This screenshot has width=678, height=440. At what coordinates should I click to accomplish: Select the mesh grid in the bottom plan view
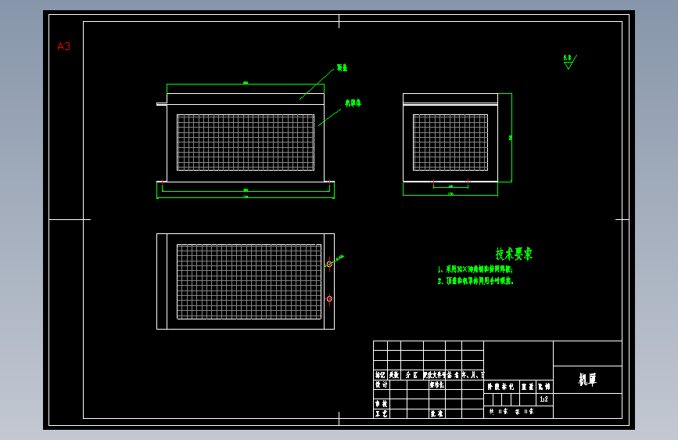pos(249,282)
